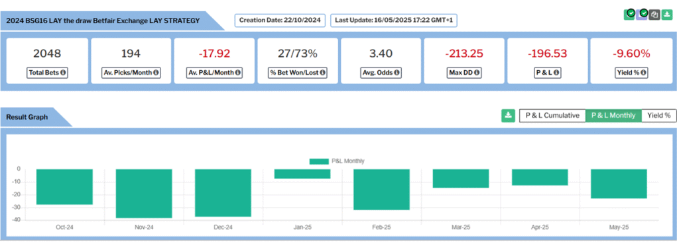Screen dimensions: 679x246
Task: Click the Oct-24 bar in chart
Action: tap(64, 187)
